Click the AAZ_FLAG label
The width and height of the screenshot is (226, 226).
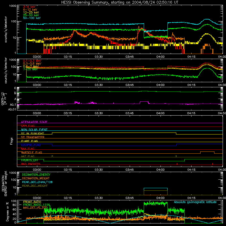[28, 156]
